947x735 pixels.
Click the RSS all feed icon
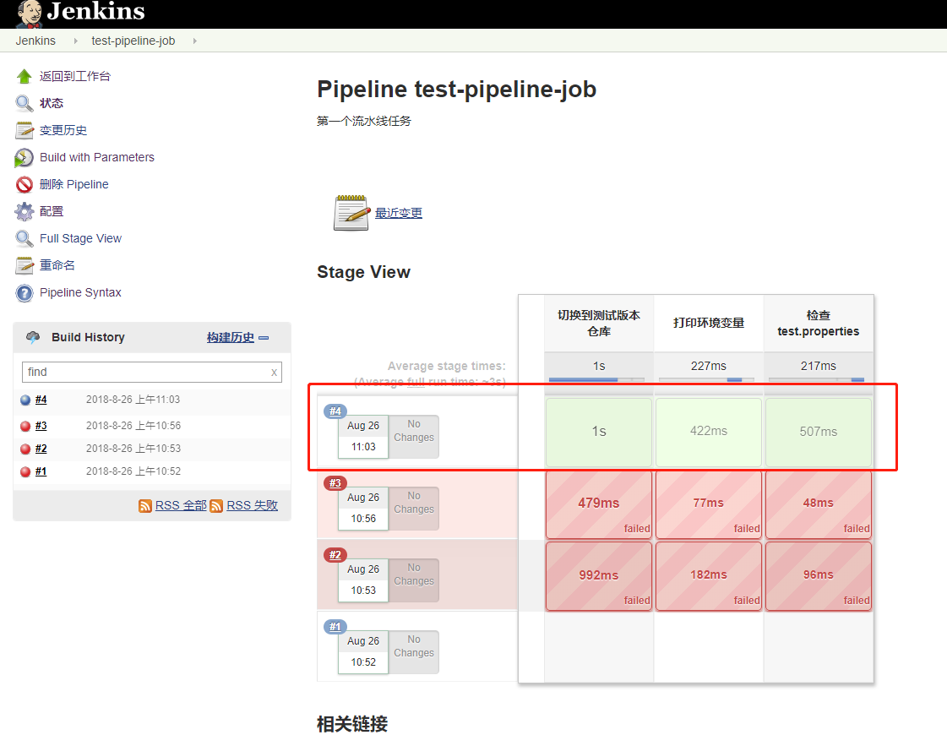click(x=145, y=506)
